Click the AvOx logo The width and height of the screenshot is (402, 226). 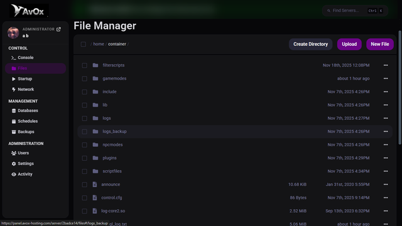point(29,11)
